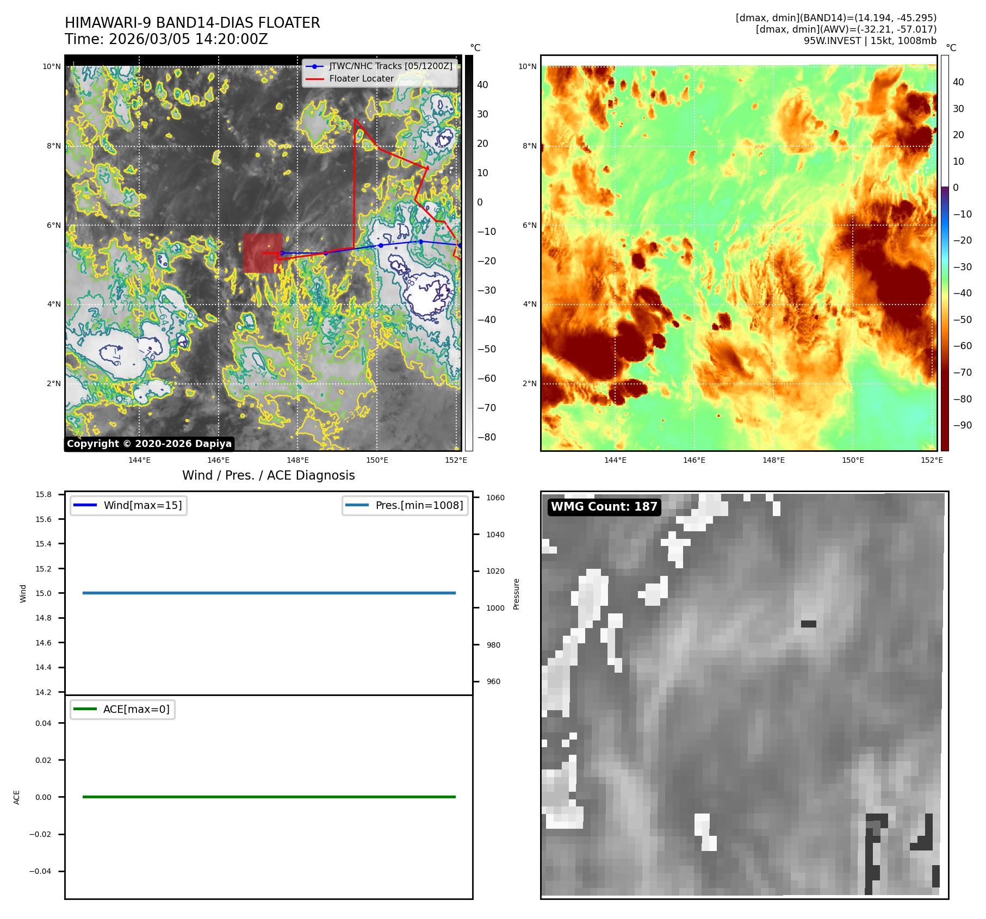The width and height of the screenshot is (986, 919).
Task: Click the dmax dmin BAND14 readout text
Action: pyautogui.click(x=835, y=18)
